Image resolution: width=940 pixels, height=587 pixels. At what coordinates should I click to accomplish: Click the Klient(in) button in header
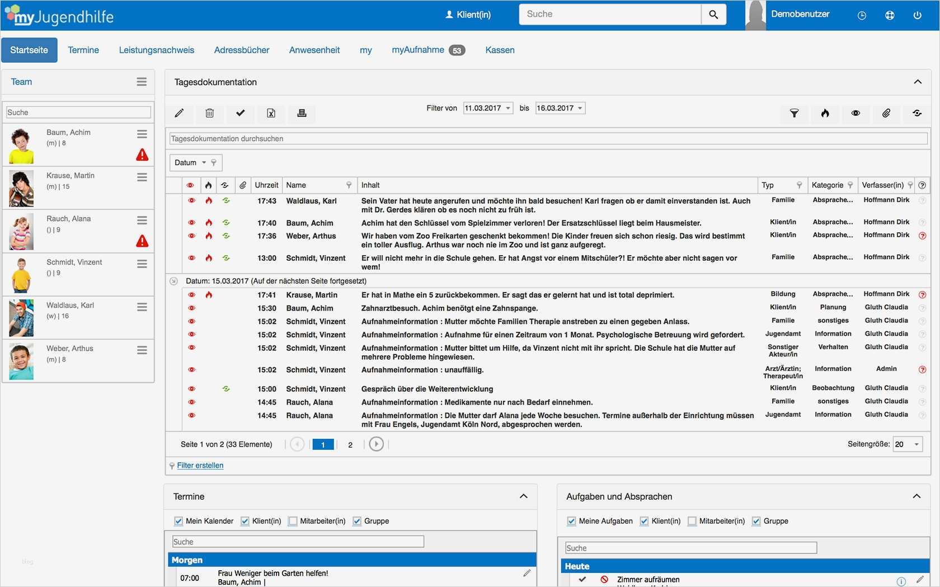468,15
